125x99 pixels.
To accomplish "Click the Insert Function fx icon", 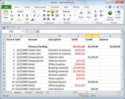I will 37,31.
